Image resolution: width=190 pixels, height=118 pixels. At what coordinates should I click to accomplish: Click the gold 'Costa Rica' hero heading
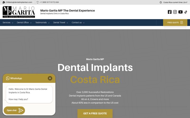pyautogui.click(x=95, y=80)
